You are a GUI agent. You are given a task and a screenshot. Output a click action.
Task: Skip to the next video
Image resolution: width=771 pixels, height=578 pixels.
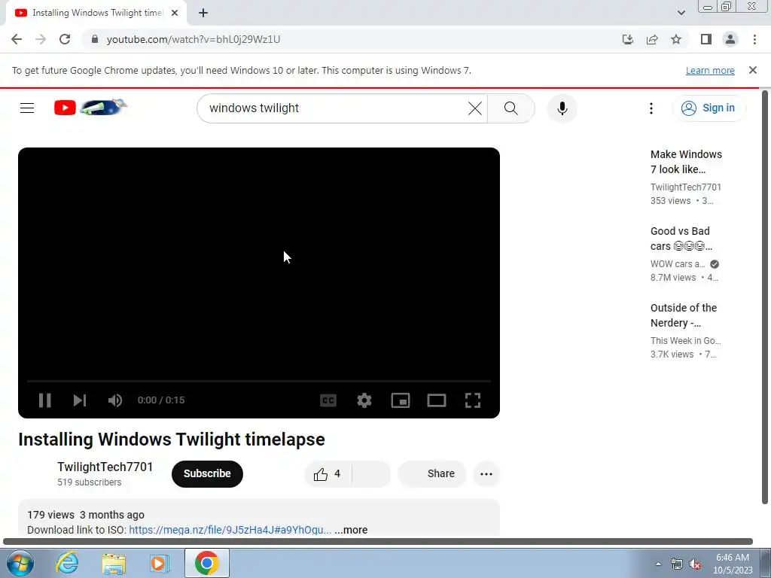point(80,400)
